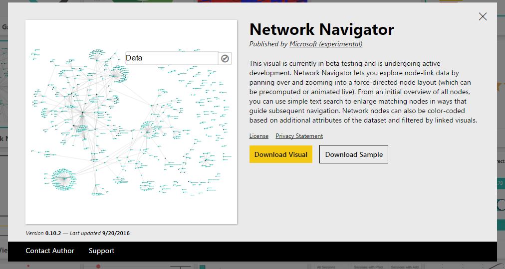
Task: Open the Microsoft (experimental) publisher link
Action: coord(326,44)
